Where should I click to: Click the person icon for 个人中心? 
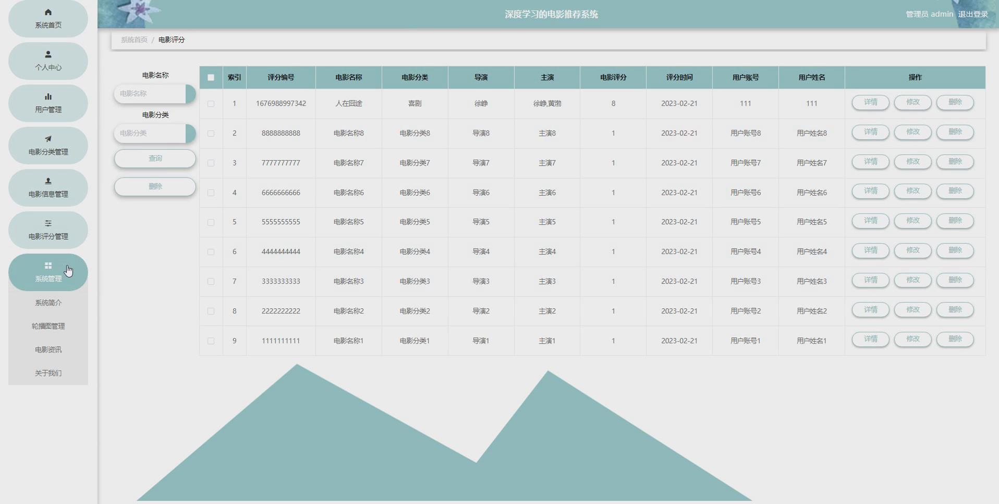48,54
